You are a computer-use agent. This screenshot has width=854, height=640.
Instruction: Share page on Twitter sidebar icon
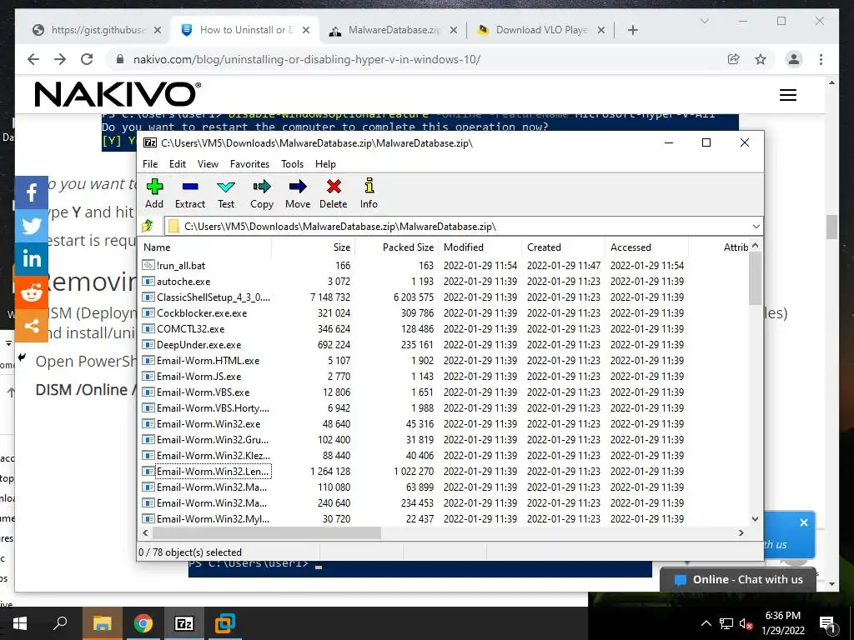coord(32,225)
